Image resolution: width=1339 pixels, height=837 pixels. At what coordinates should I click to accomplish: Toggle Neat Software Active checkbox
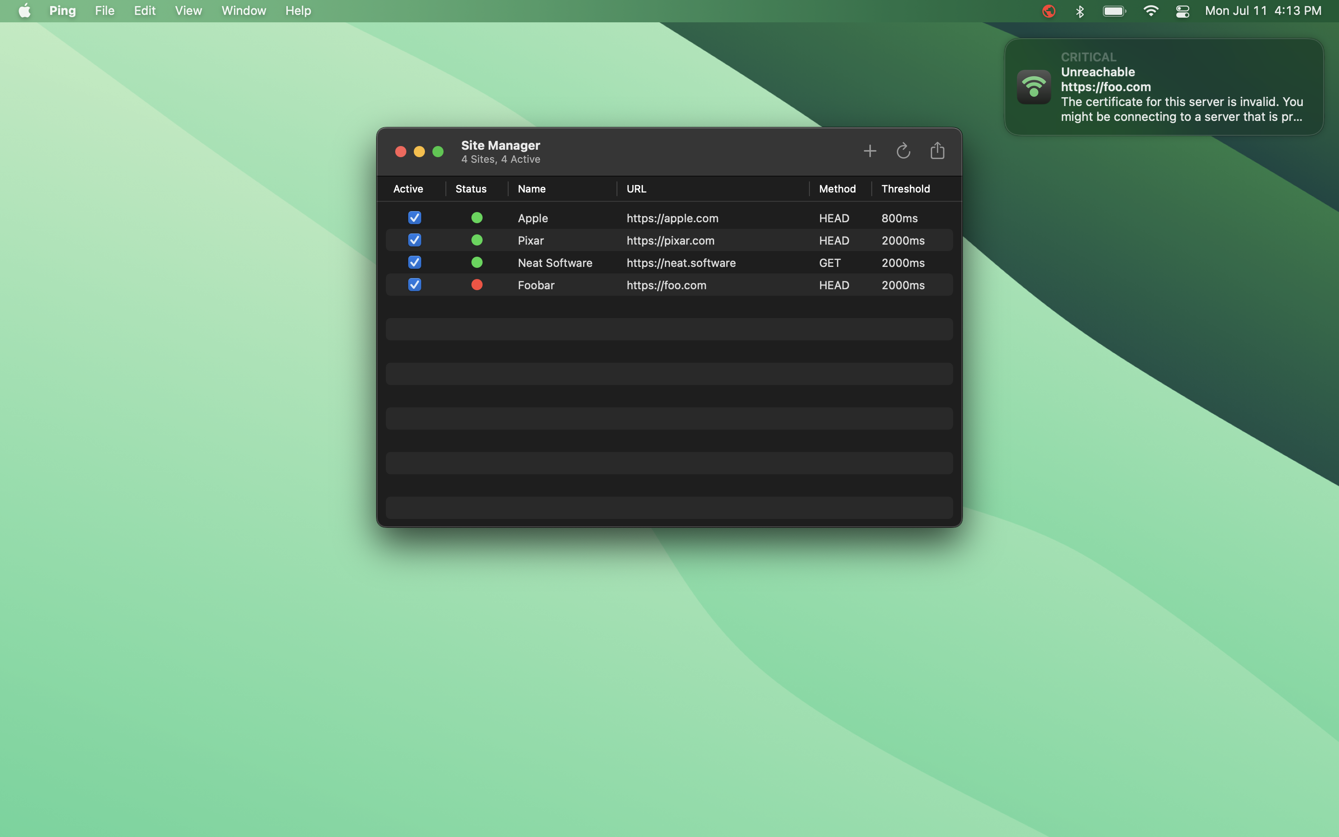pos(414,262)
